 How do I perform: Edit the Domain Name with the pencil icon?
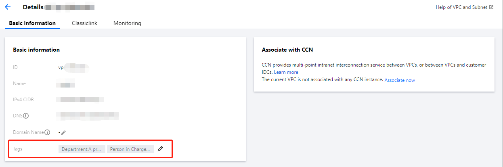(x=63, y=132)
